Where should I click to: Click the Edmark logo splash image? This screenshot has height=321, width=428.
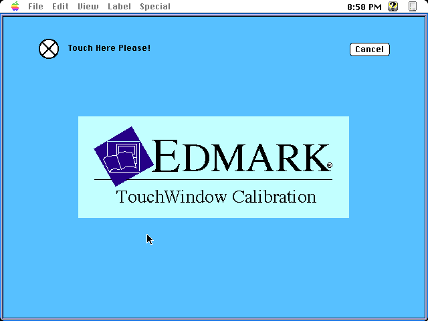213,167
